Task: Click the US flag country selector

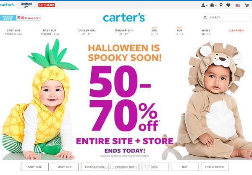Action: click(x=238, y=5)
